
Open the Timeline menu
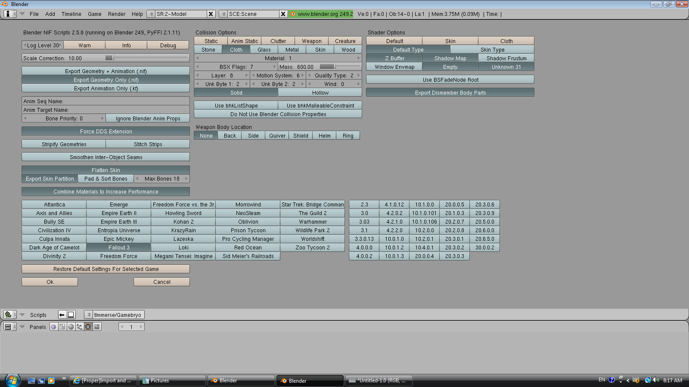(x=71, y=14)
